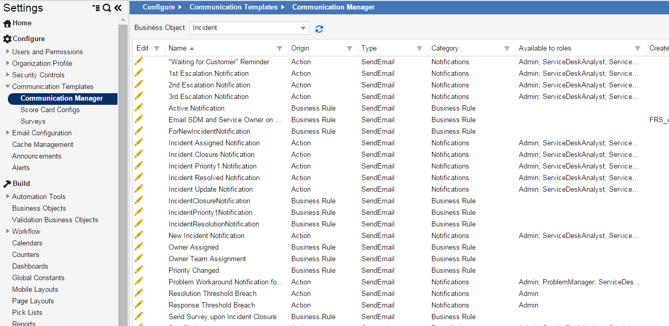
Task: Click the sidebar vertical scrollbar
Action: (x=123, y=158)
